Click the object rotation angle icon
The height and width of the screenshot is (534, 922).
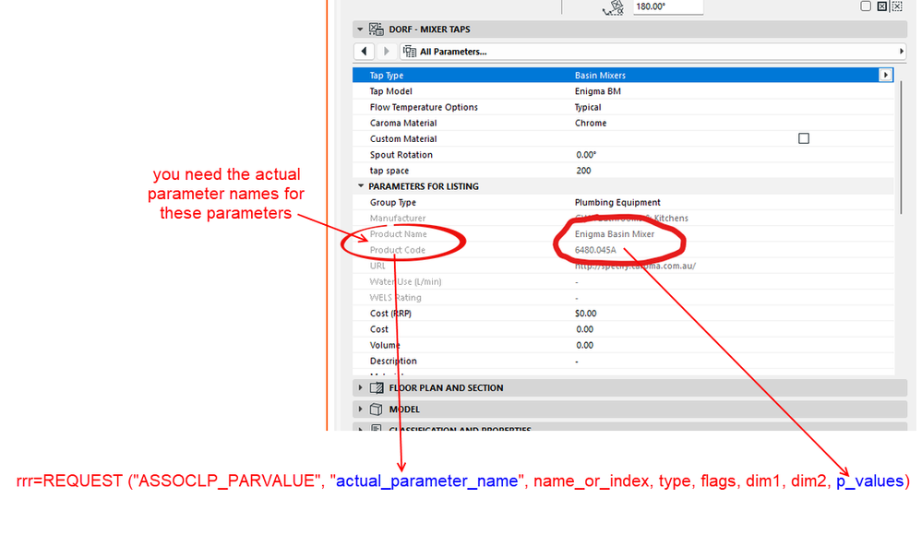614,7
